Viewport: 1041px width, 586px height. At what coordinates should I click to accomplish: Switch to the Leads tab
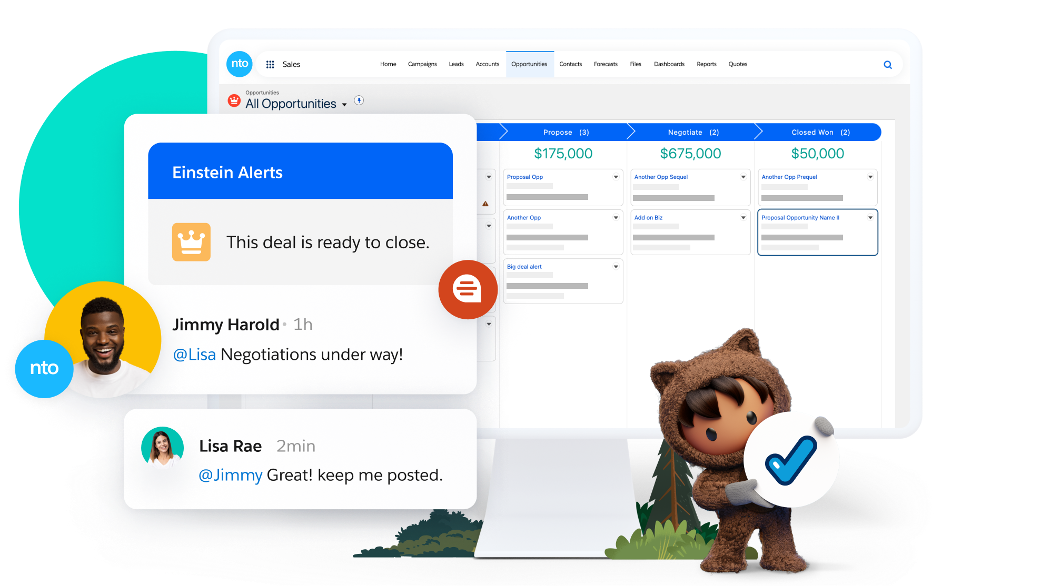(456, 64)
